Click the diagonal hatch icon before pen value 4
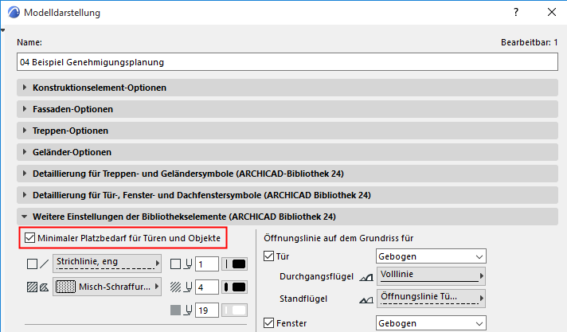Image resolution: width=567 pixels, height=332 pixels. click(175, 287)
